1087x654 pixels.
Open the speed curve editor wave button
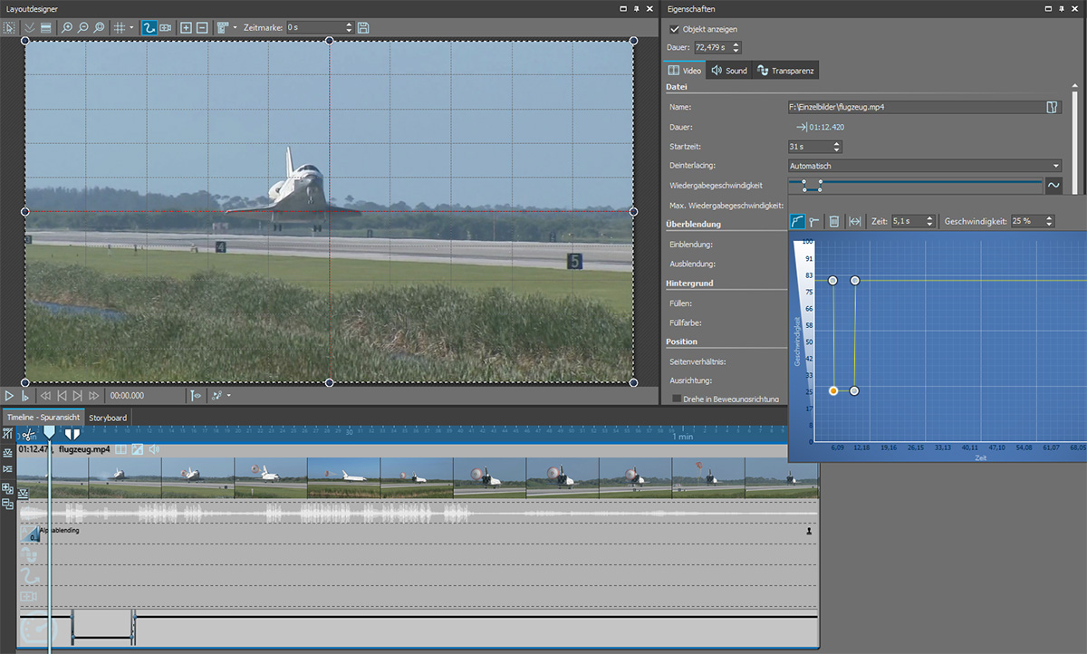pos(1053,185)
